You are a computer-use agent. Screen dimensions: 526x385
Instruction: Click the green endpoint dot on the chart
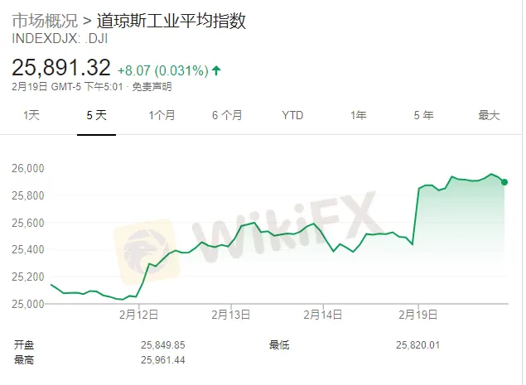(504, 182)
